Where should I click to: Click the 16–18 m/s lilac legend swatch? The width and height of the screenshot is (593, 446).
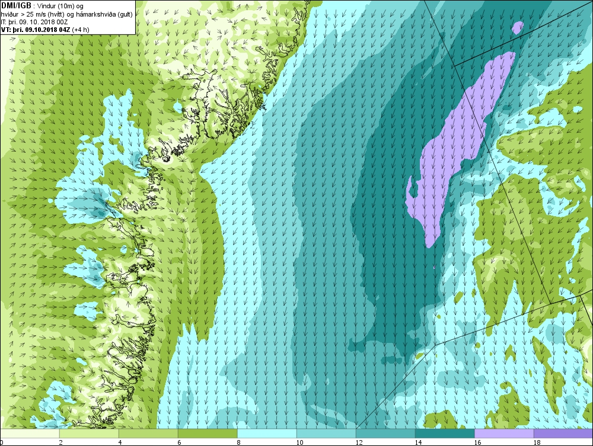(x=504, y=433)
